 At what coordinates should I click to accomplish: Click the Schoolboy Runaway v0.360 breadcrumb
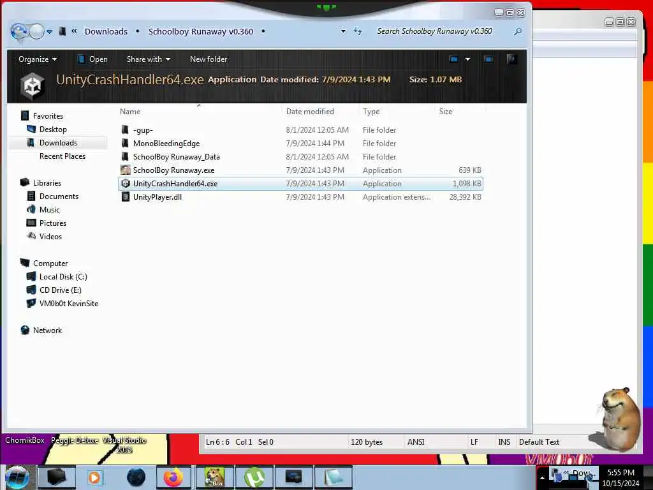(x=200, y=32)
